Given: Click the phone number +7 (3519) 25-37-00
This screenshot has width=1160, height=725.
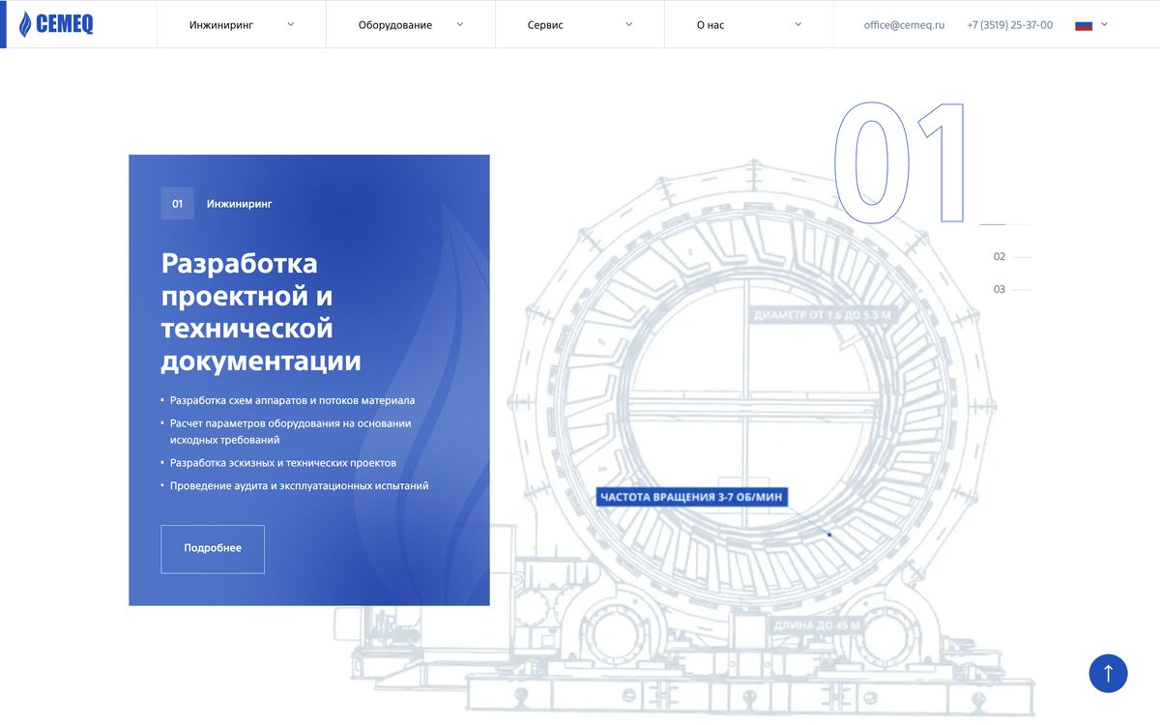Looking at the screenshot, I should point(1009,23).
